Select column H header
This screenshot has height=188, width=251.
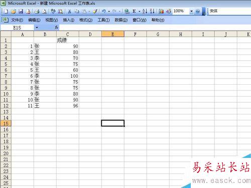pos(181,35)
